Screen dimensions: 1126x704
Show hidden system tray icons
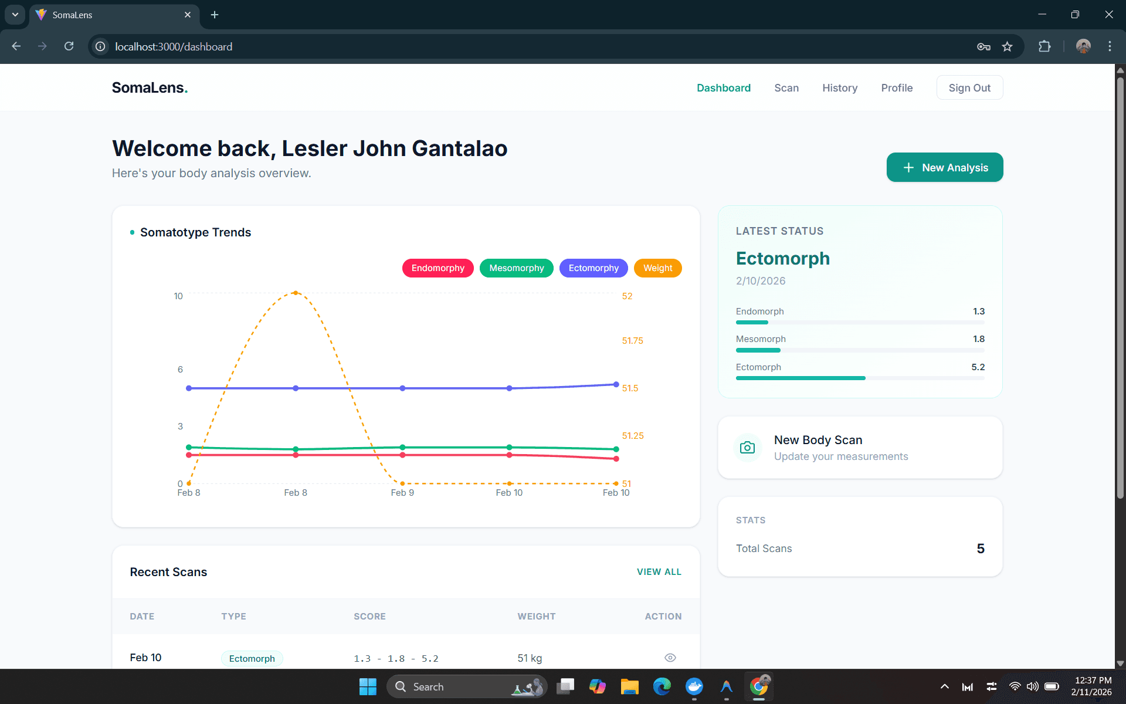click(x=944, y=686)
